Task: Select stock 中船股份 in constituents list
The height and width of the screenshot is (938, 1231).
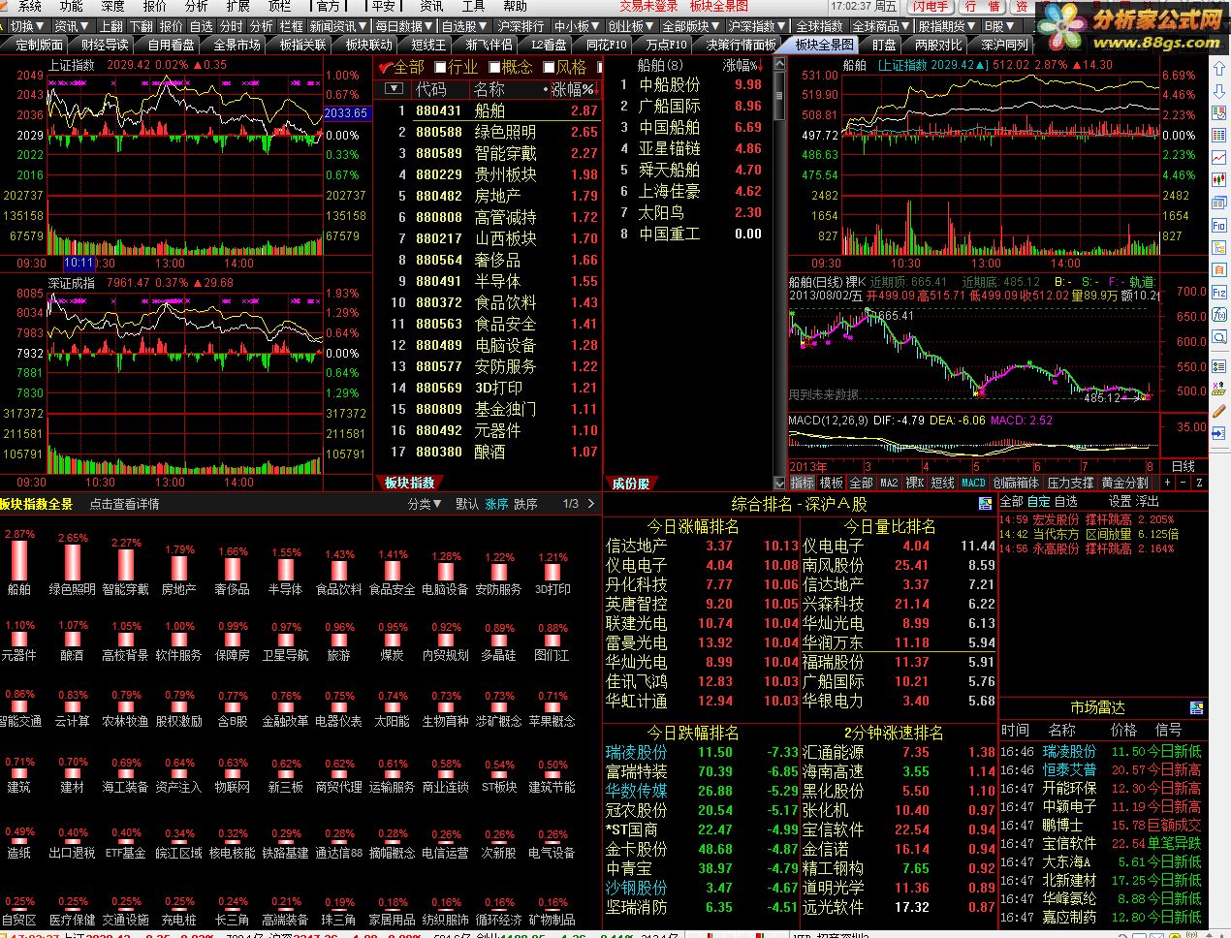Action: [x=669, y=84]
